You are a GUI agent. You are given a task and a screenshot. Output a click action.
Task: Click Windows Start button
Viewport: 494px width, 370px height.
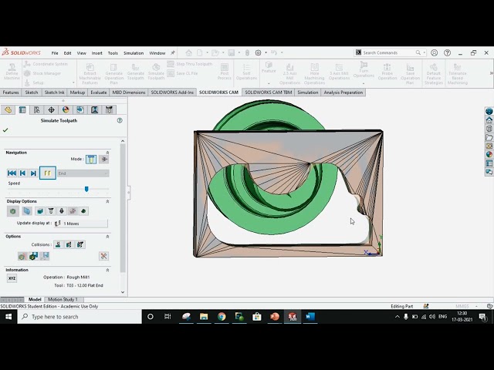pyautogui.click(x=8, y=317)
